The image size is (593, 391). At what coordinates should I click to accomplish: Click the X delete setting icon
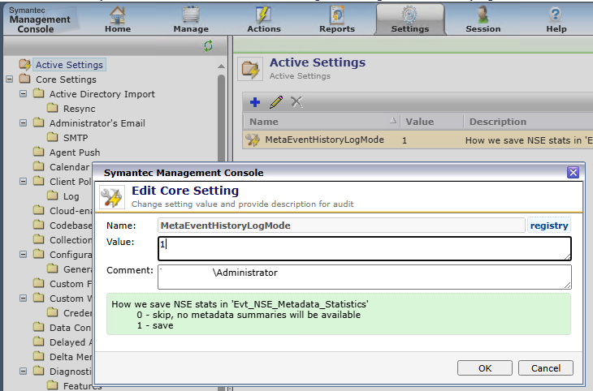tap(296, 102)
